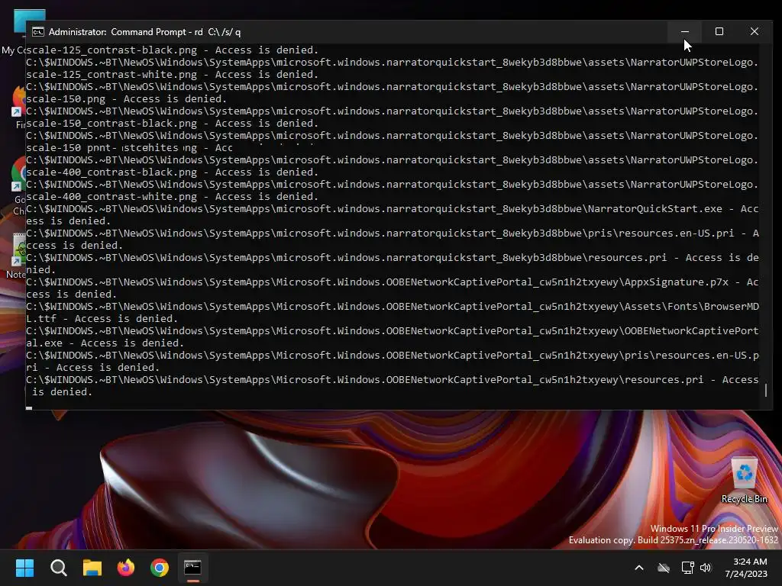Open taskbar Search
The height and width of the screenshot is (586, 782).
(x=58, y=568)
